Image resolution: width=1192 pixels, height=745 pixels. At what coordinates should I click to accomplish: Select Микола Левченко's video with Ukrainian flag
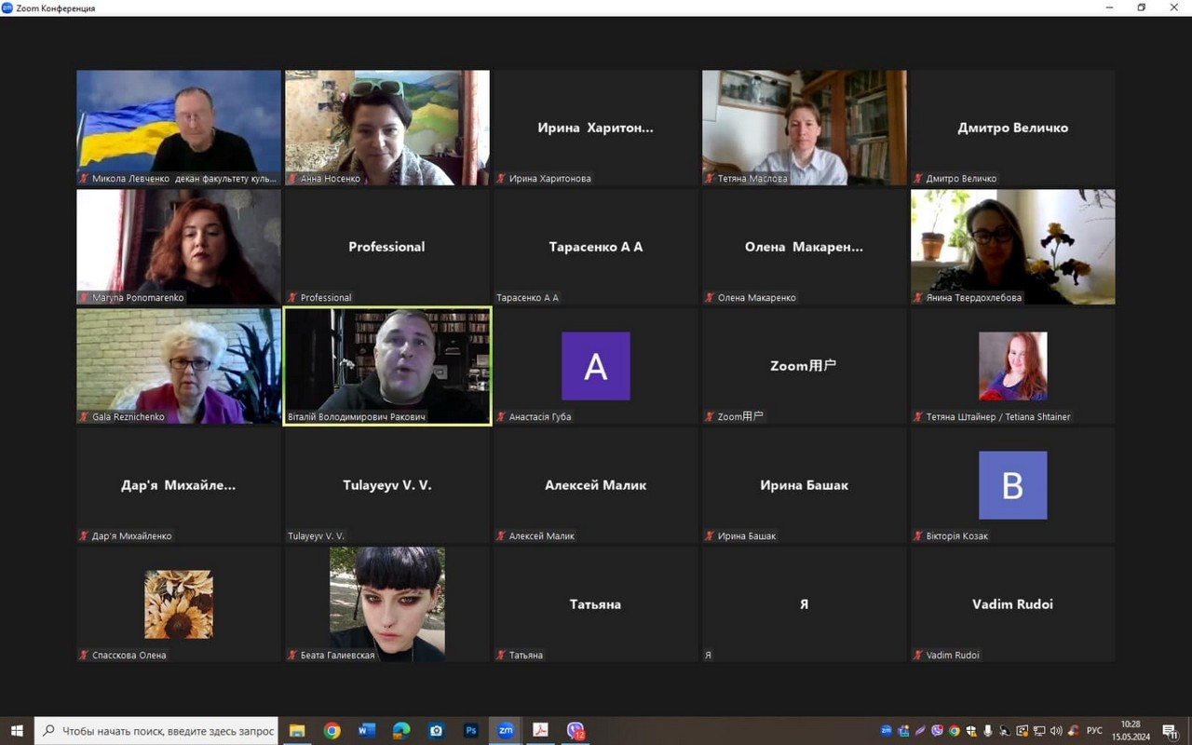pos(179,128)
